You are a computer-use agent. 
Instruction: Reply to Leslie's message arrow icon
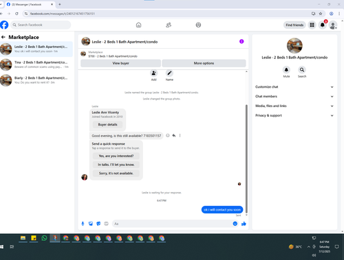(x=174, y=136)
